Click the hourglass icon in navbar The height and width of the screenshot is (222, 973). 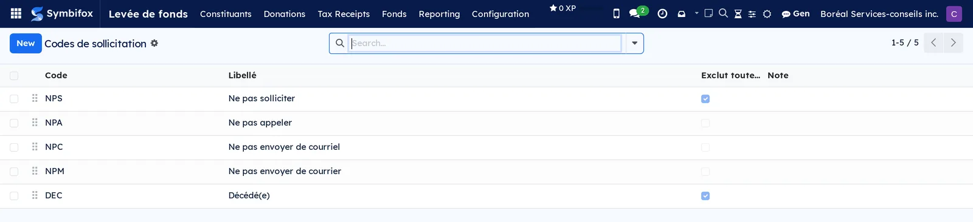(x=738, y=13)
